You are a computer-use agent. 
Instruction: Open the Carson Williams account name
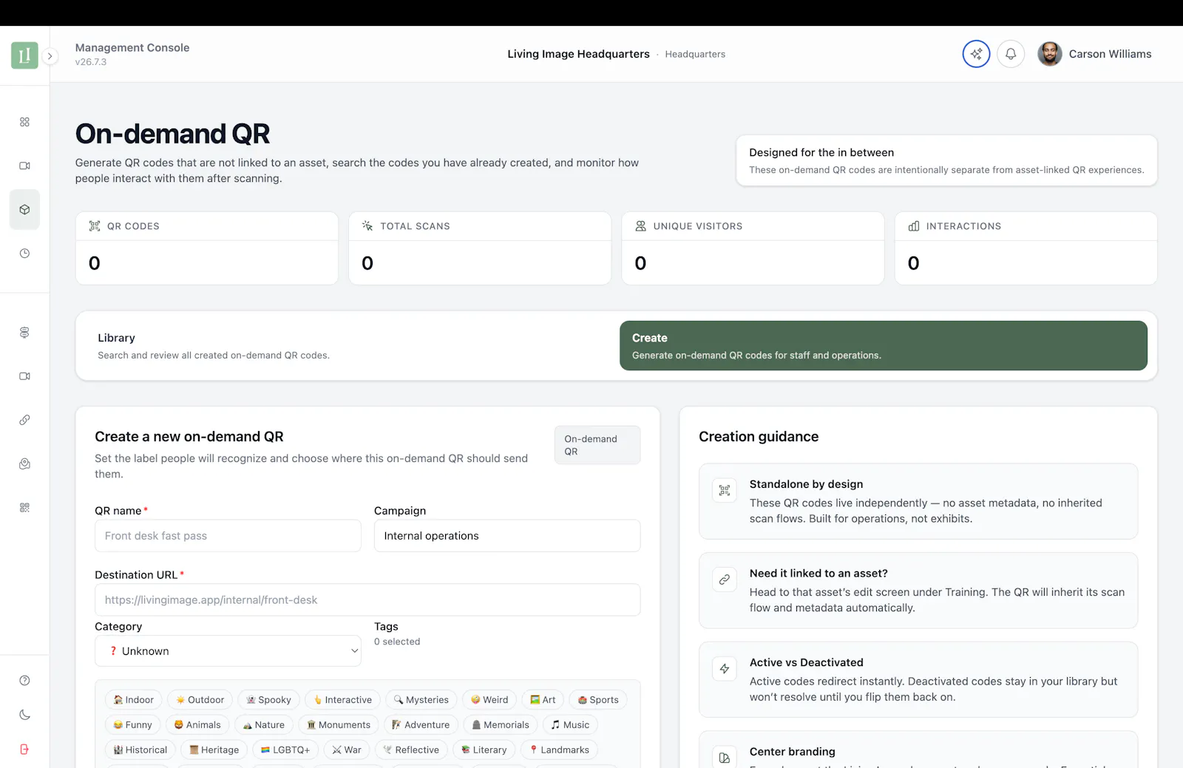click(x=1110, y=54)
